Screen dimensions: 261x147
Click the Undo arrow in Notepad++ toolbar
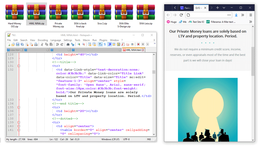click(57, 45)
